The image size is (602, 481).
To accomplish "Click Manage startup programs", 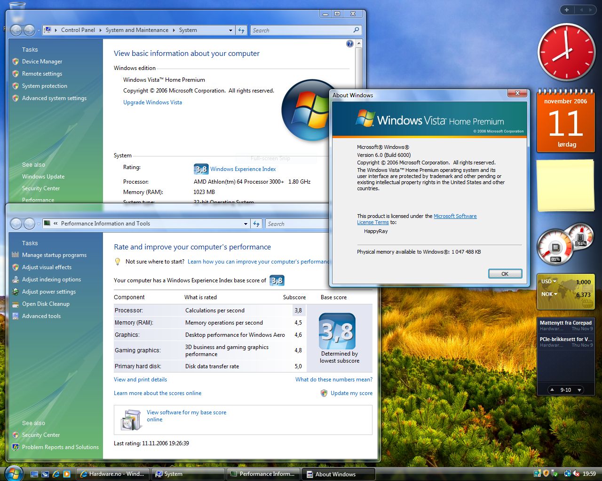I will click(x=54, y=255).
